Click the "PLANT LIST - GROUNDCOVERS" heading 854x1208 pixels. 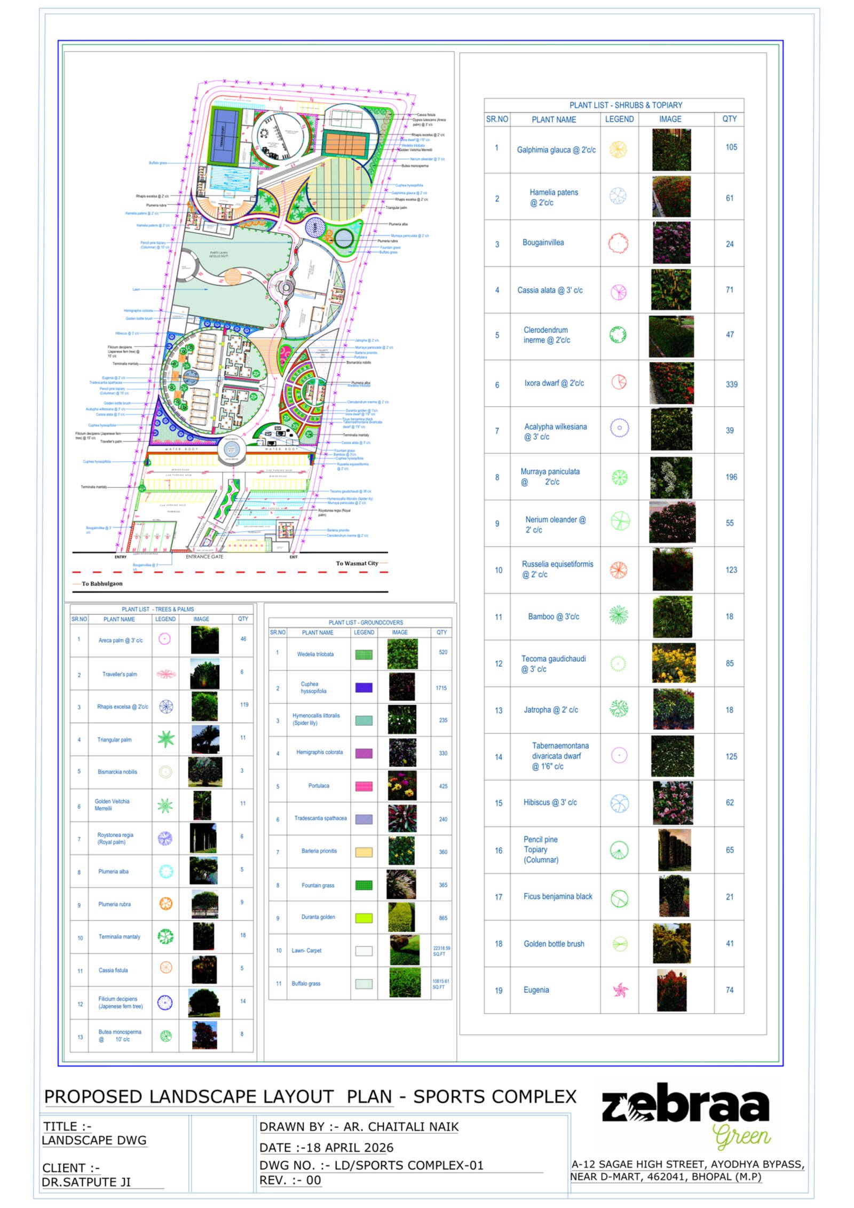[x=366, y=622]
